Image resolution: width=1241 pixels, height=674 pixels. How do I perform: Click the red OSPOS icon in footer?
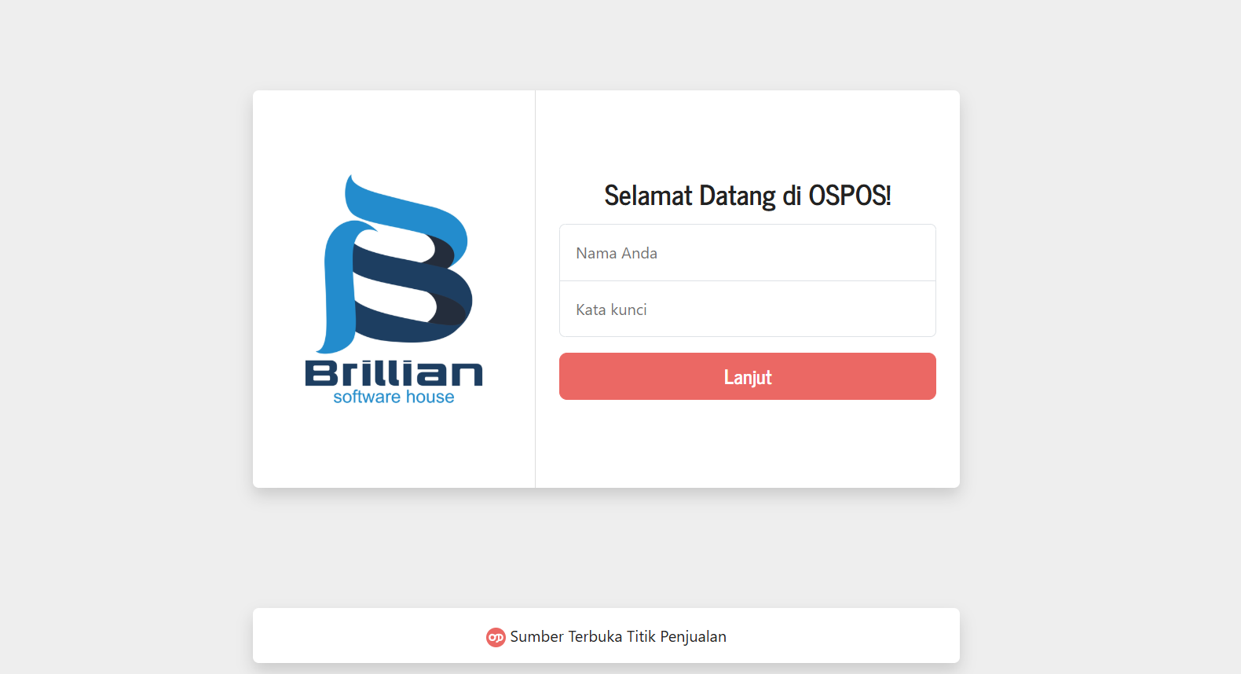click(x=496, y=637)
